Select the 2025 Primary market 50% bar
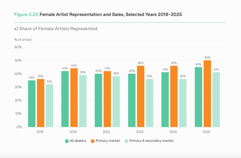The image size is (241, 158). coord(207,94)
